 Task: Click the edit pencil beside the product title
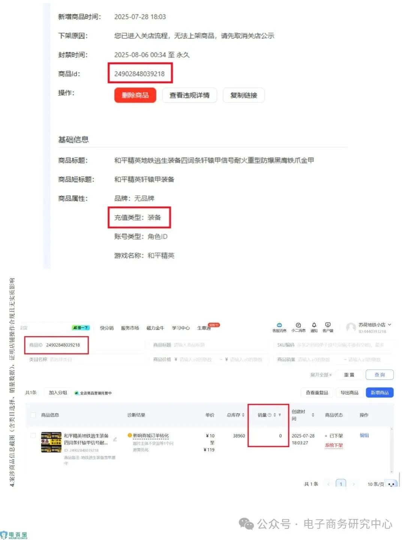(115, 438)
